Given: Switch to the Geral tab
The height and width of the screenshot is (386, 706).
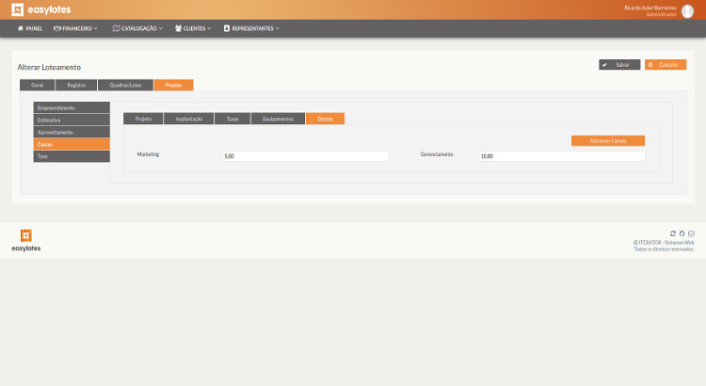Looking at the screenshot, I should point(38,85).
